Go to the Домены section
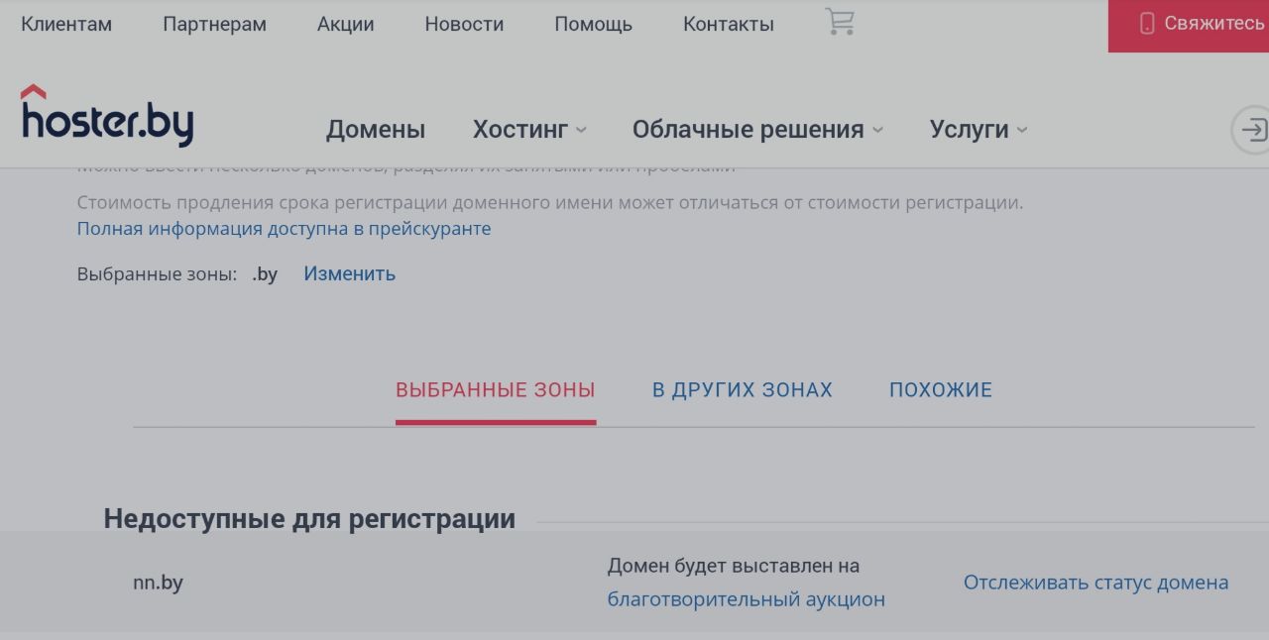 pyautogui.click(x=376, y=130)
